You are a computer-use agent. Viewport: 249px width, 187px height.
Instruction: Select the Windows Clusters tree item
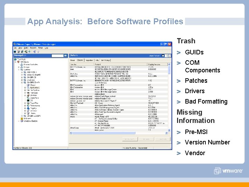[30, 121]
